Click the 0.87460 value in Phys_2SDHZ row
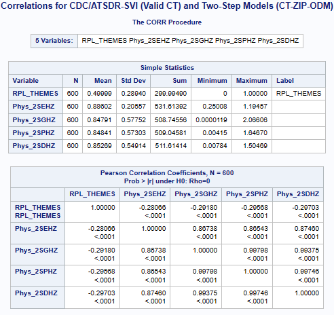This screenshot has height=315, width=334. (153, 293)
